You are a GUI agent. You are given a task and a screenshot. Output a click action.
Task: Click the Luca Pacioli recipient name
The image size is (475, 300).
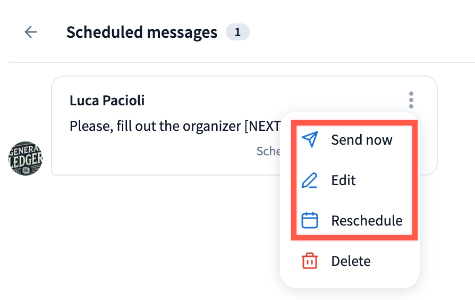pyautogui.click(x=107, y=100)
